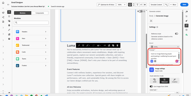
Task: Open the asset picker image icon in the left rail
Action: pos(9,21)
